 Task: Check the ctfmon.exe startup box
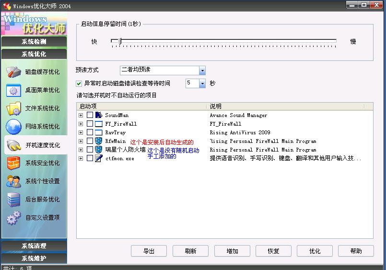coord(90,158)
